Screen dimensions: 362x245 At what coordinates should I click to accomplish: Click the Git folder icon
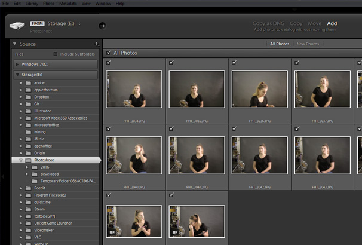(x=29, y=104)
